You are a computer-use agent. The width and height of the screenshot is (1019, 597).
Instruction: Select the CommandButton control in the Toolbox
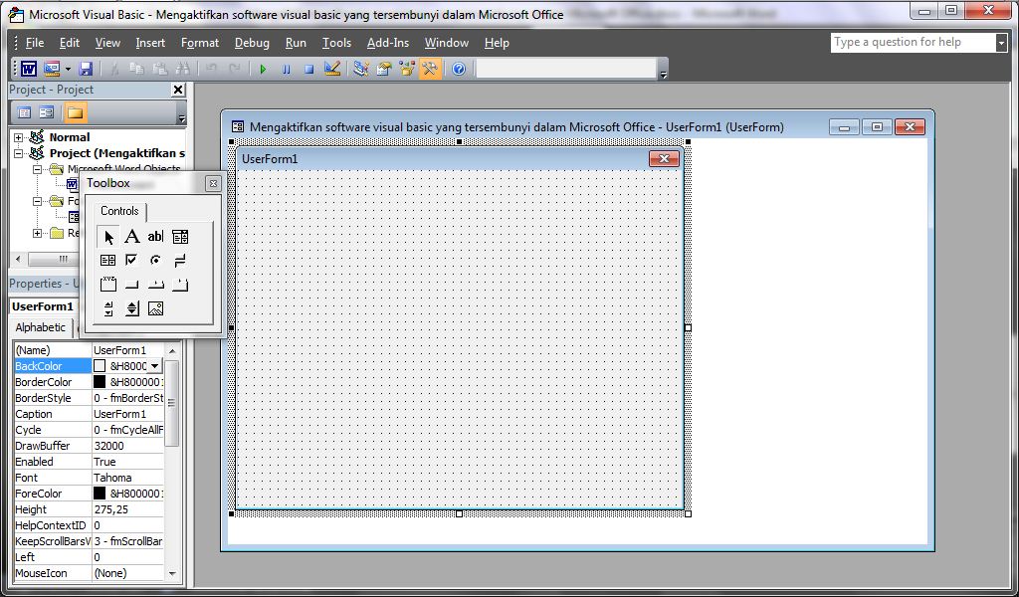coord(131,284)
